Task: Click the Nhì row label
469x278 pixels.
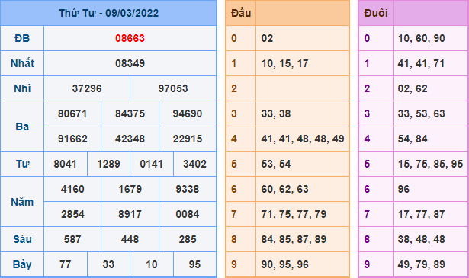Action: (22, 88)
